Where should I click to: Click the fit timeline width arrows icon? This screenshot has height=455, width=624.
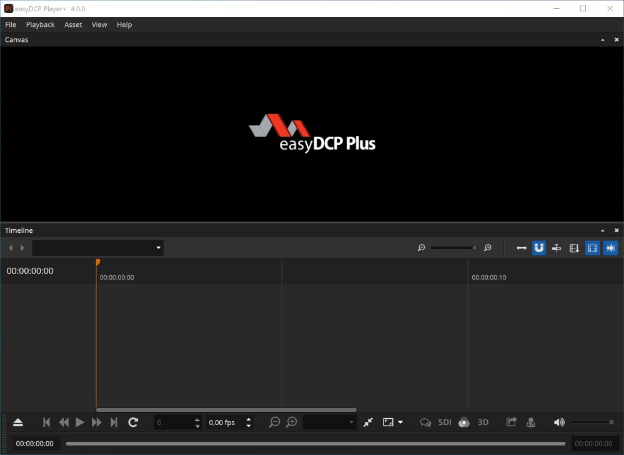pyautogui.click(x=522, y=248)
